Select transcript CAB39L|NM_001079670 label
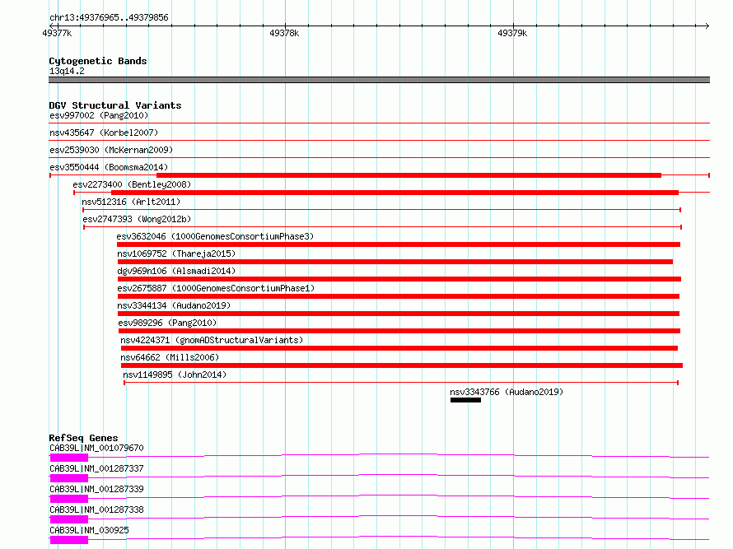Viewport: 733px width, 549px height. (x=96, y=448)
